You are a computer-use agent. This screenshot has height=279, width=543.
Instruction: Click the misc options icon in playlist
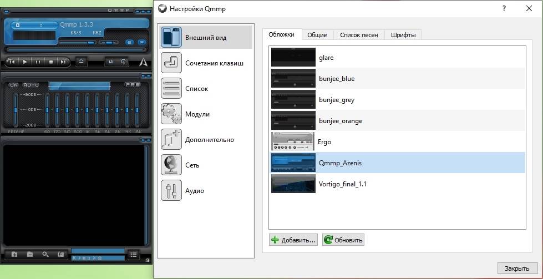[x=60, y=255]
